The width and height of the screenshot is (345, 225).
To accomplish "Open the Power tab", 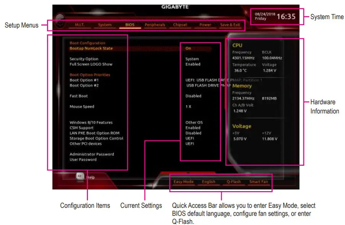I will coord(205,25).
